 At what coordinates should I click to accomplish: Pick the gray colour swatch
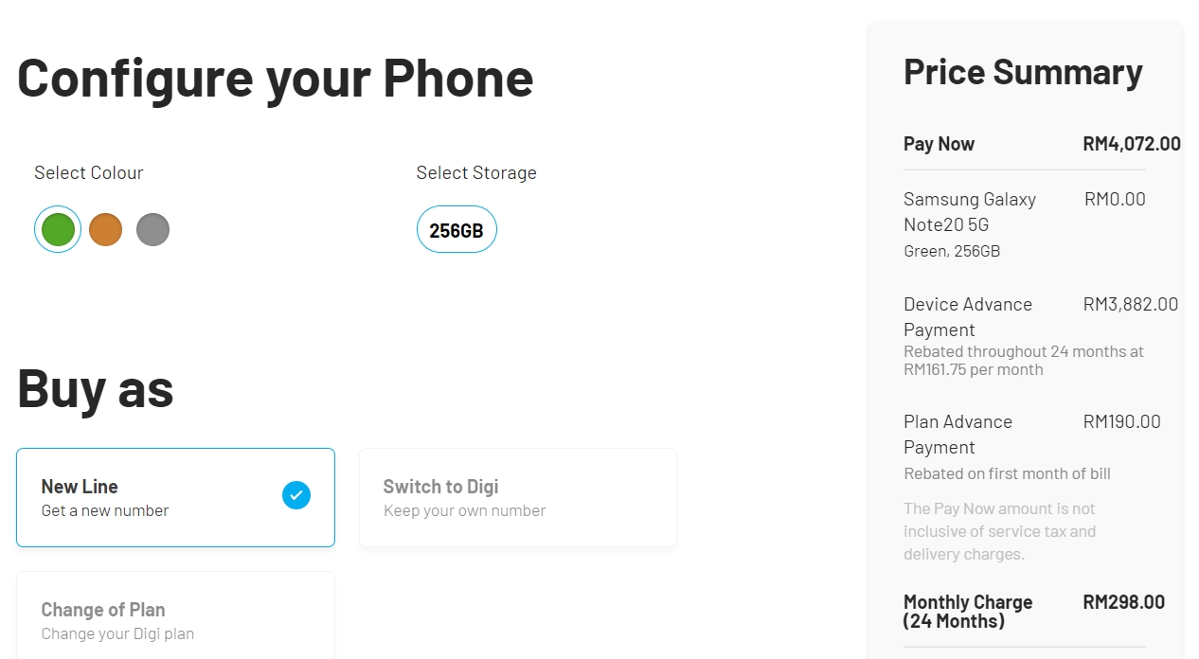click(x=152, y=229)
